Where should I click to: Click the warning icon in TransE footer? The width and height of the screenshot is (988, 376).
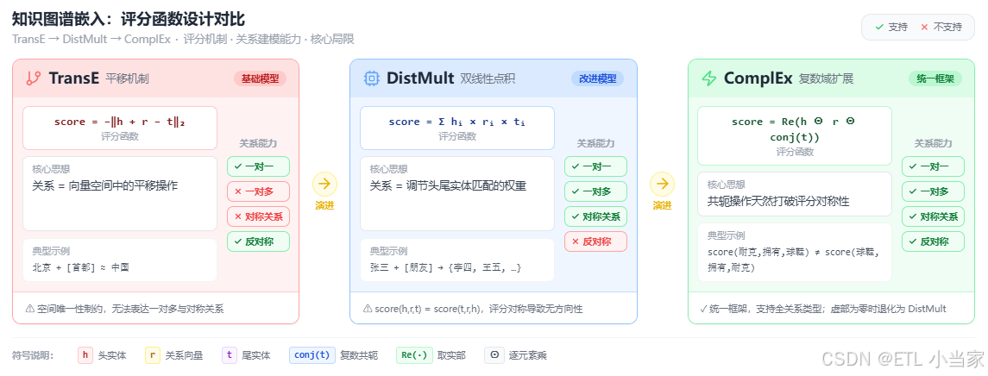[x=29, y=309]
